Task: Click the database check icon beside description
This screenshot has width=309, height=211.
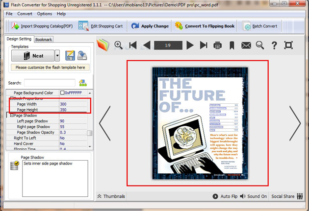Action: coord(15,165)
